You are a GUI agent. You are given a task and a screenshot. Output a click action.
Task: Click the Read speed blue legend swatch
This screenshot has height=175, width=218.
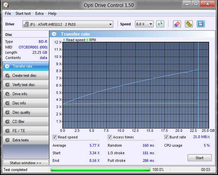coord(64,40)
